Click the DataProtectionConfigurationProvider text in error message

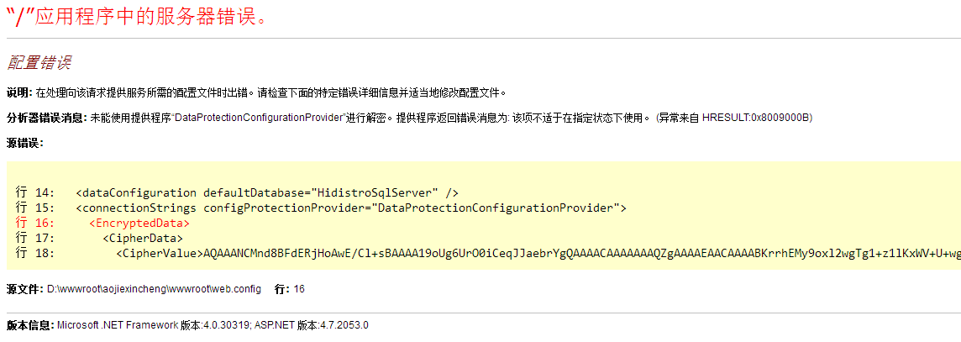[259, 117]
